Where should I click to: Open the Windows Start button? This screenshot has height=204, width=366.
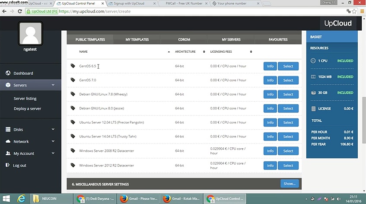tap(6, 199)
